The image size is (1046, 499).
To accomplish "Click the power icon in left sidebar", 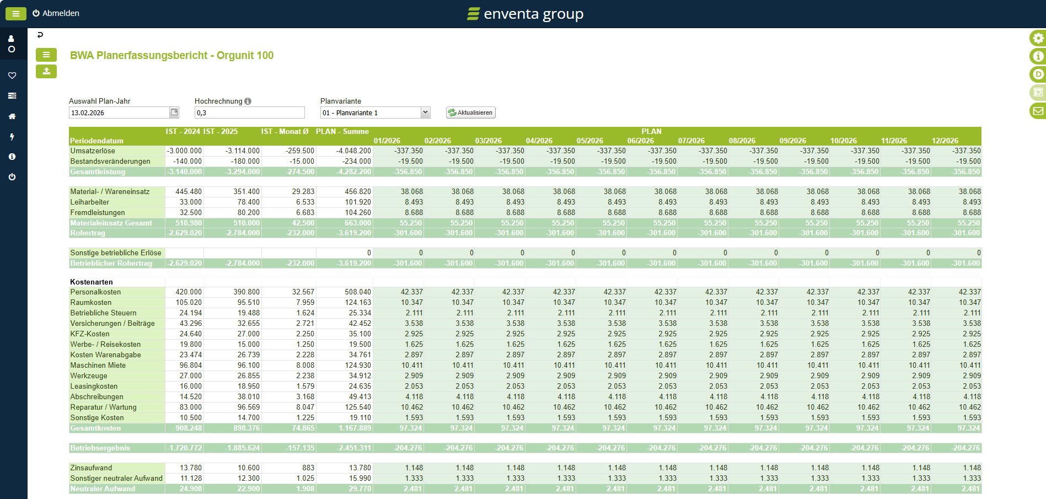I will click(12, 177).
